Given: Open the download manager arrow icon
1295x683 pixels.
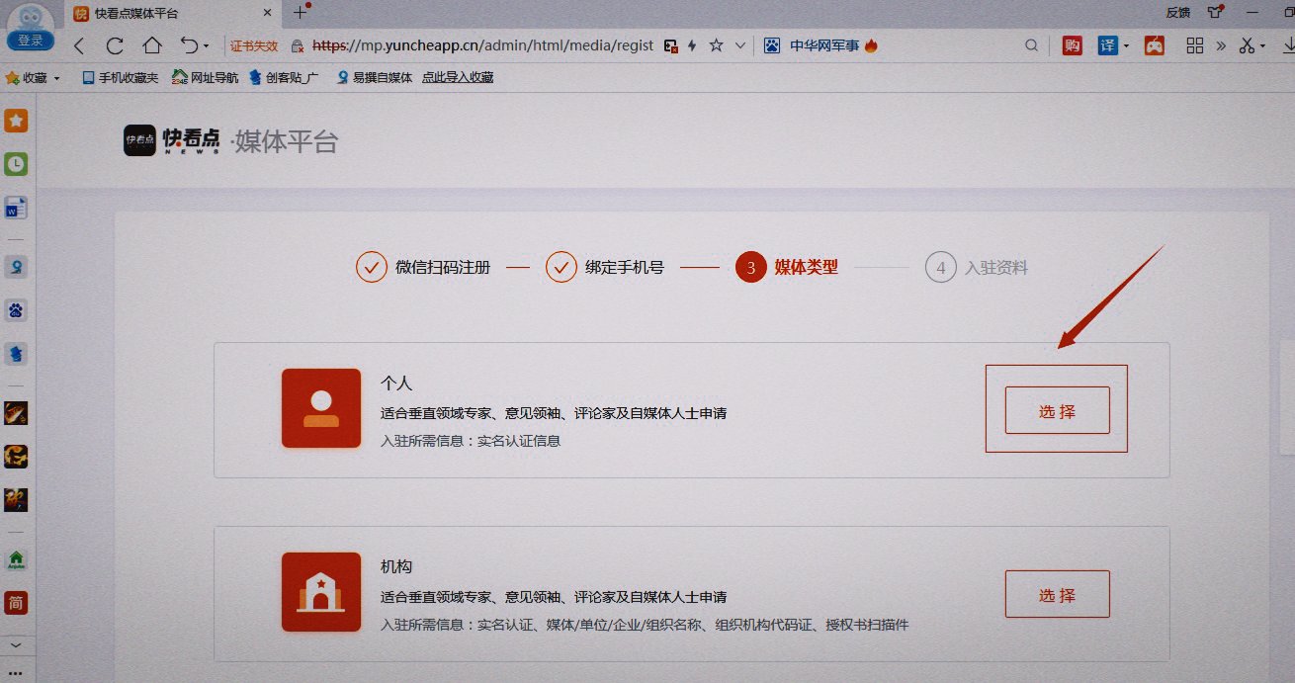Looking at the screenshot, I should (x=1290, y=45).
